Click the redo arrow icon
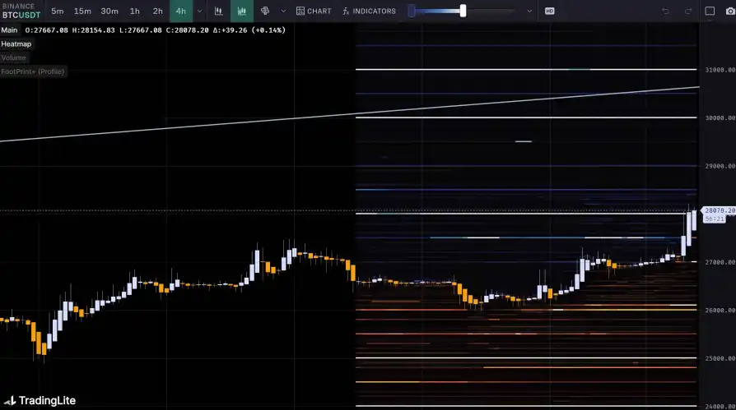This screenshot has width=736, height=410. tap(688, 11)
